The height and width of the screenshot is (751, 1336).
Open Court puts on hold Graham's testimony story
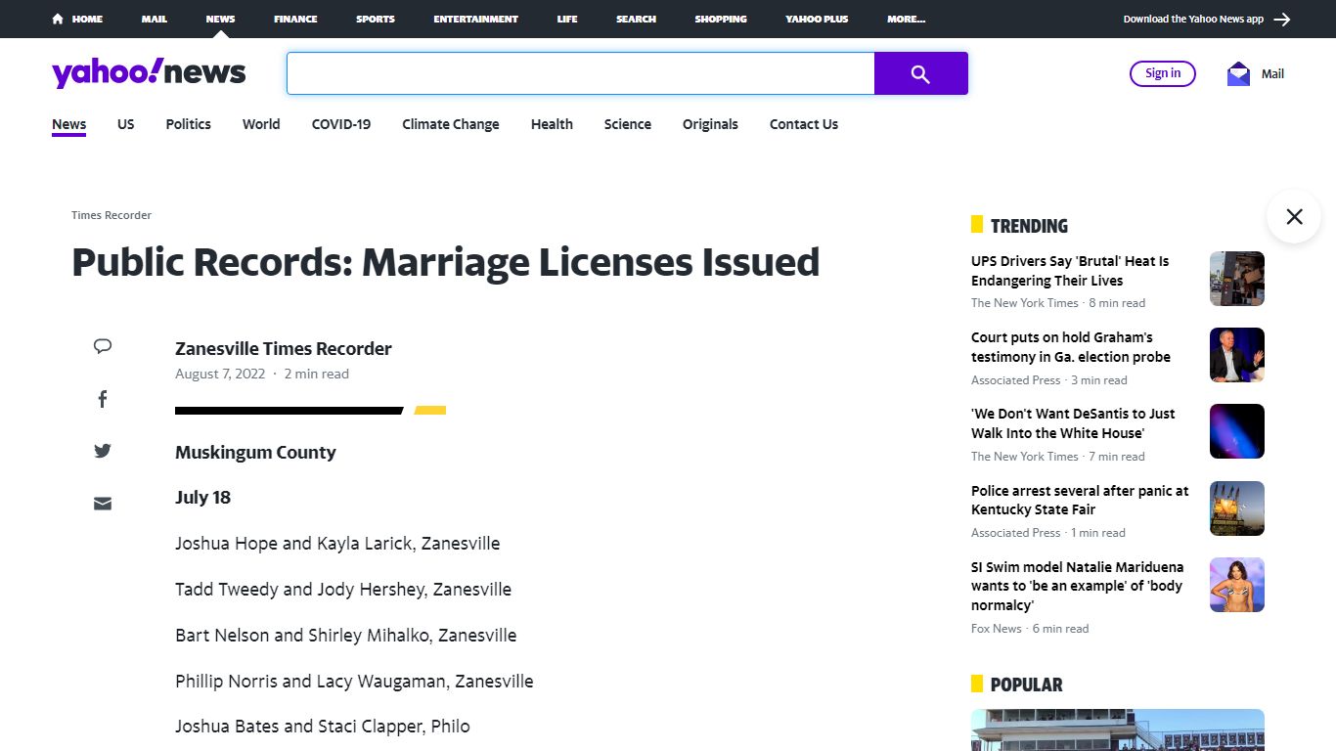point(1071,347)
